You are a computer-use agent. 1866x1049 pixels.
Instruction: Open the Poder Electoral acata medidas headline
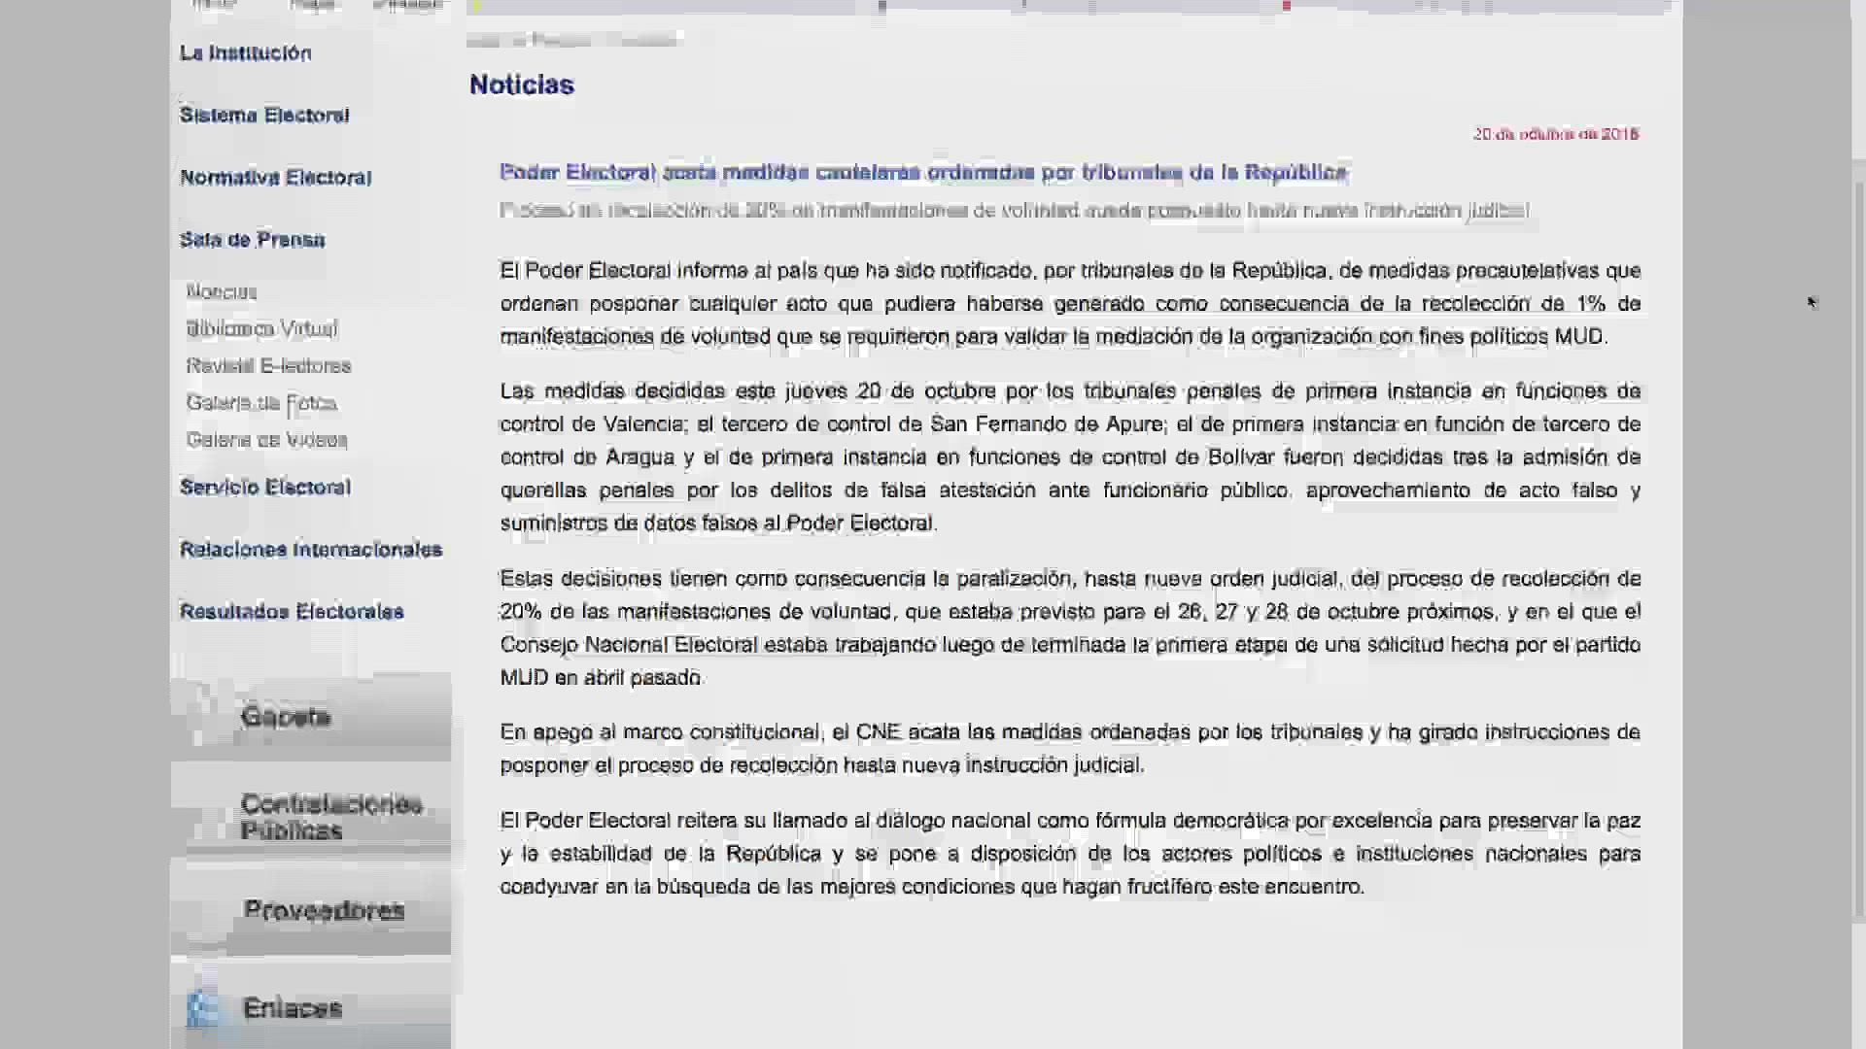(922, 173)
